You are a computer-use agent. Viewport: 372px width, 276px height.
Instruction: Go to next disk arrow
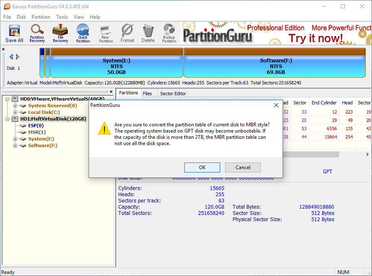[17, 57]
